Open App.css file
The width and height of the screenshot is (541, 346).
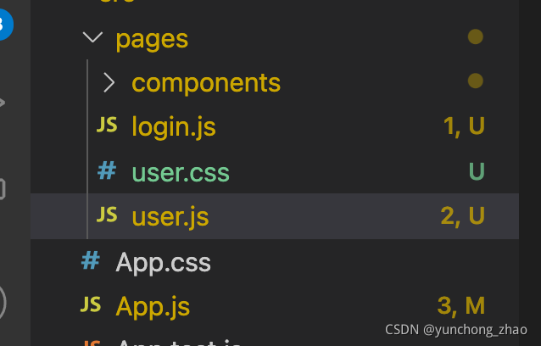(163, 263)
